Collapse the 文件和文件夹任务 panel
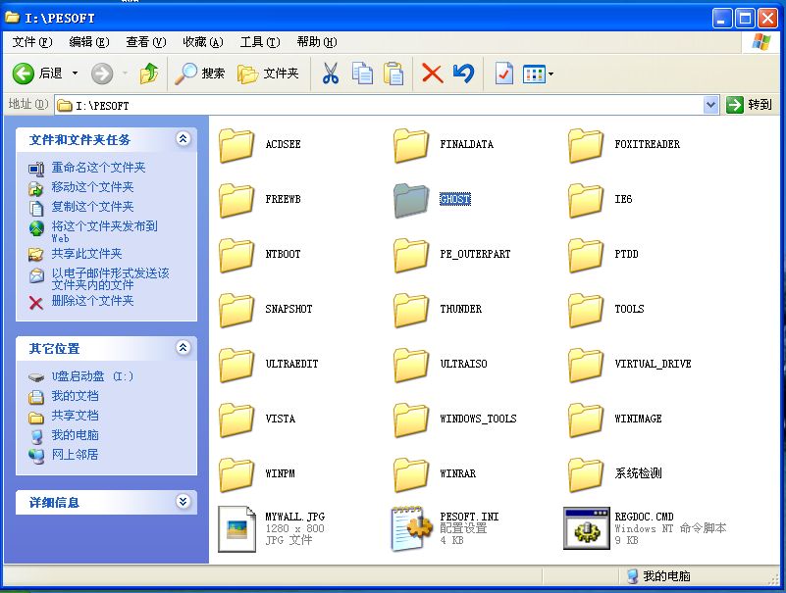Image resolution: width=786 pixels, height=593 pixels. tap(183, 139)
